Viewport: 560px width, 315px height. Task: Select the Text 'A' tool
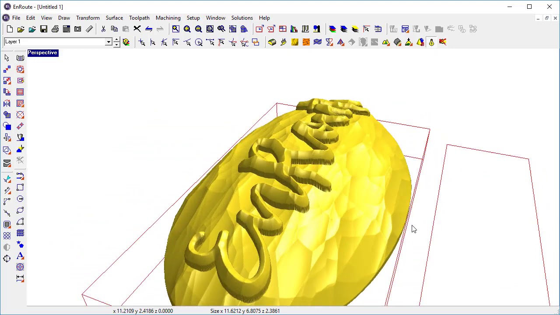click(x=20, y=256)
